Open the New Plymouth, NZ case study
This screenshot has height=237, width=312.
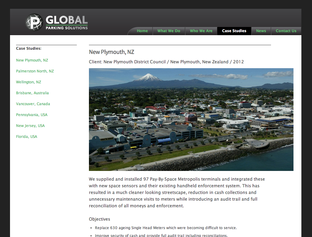(32, 60)
